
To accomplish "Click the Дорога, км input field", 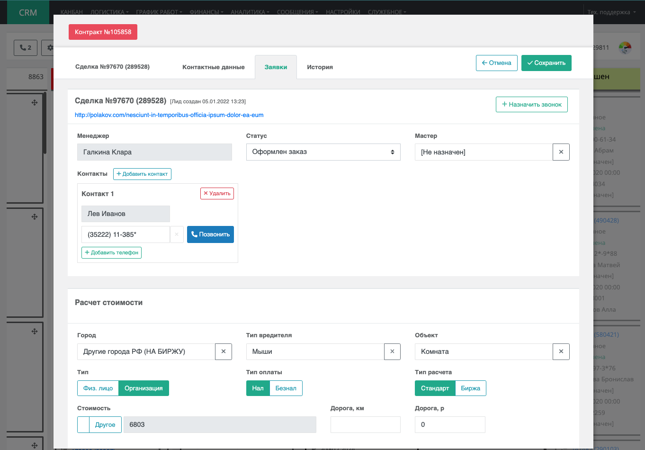I will click(365, 424).
